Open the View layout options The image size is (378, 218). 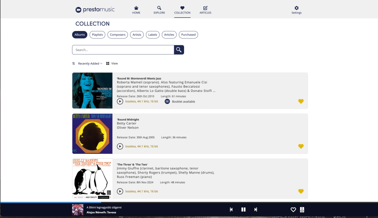tap(112, 63)
